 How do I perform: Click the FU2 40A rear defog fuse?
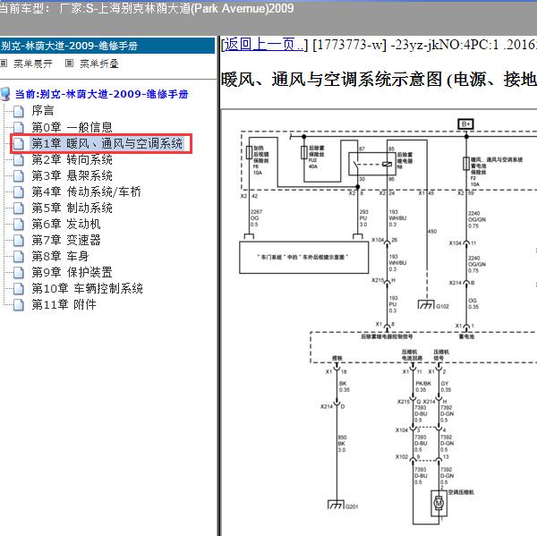(303, 153)
